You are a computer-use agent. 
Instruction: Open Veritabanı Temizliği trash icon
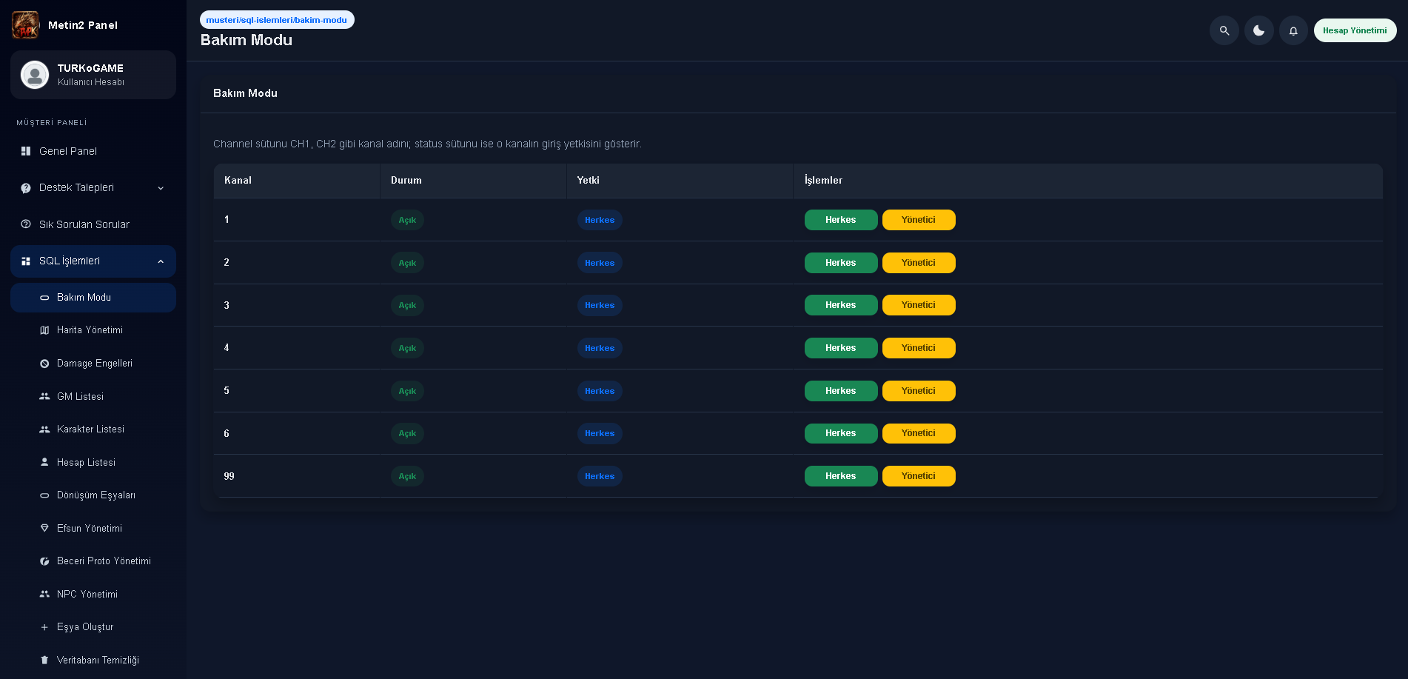[44, 660]
